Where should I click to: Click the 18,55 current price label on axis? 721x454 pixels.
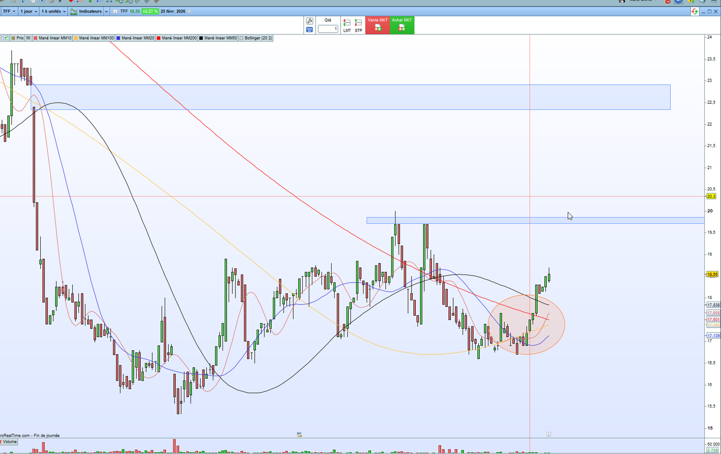pos(713,274)
